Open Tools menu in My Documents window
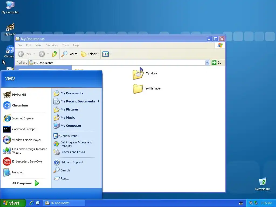This screenshot has height=207, width=276. (65, 45)
